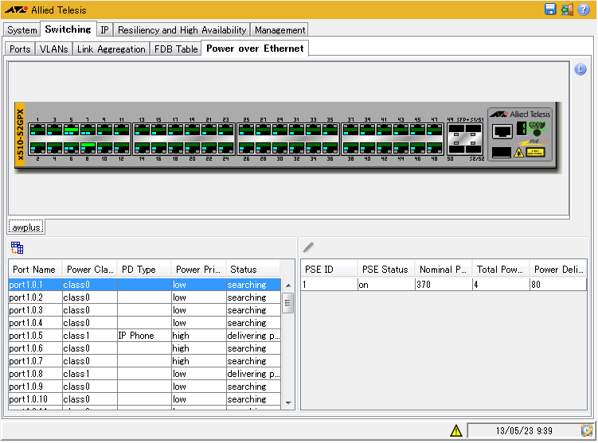
Task: Click IP Phone PD type cell
Action: pos(145,336)
